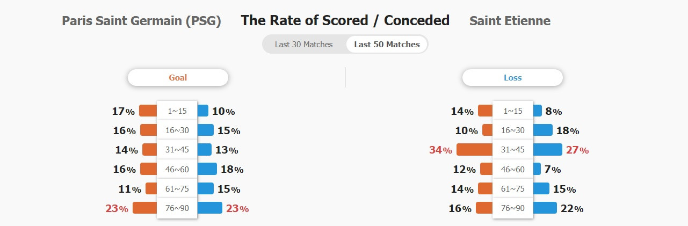Click the Loss 61~75 interval label

[x=513, y=188]
